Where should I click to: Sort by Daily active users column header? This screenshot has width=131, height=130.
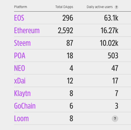100,7
